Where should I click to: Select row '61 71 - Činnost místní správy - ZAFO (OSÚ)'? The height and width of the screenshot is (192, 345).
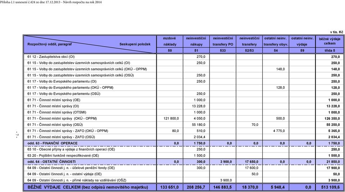click(183, 137)
